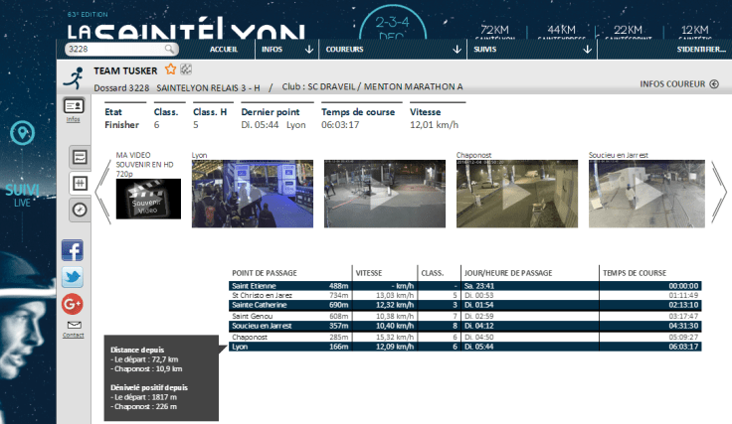Select the 72KM race option
The image size is (732, 424).
click(x=494, y=32)
